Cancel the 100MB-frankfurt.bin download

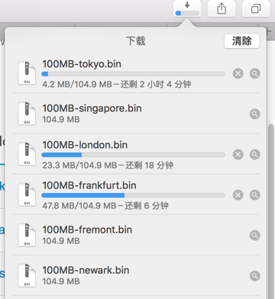tap(238, 195)
